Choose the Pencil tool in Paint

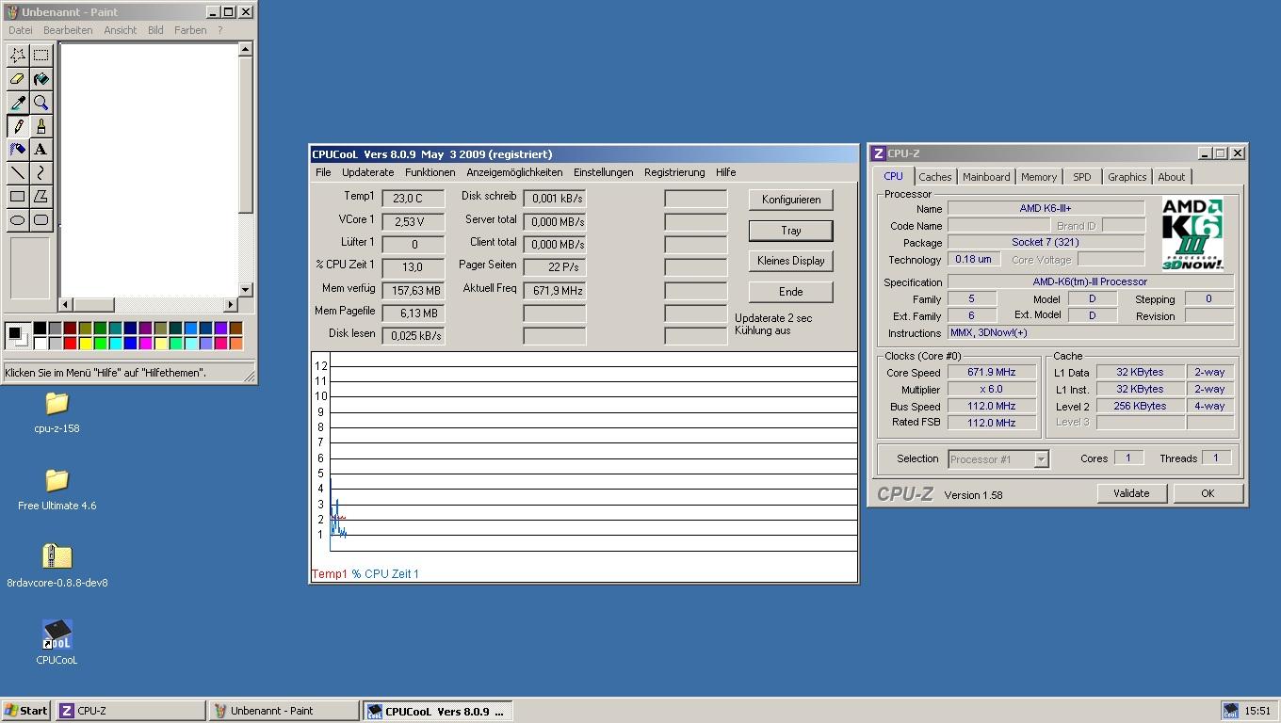click(x=17, y=126)
